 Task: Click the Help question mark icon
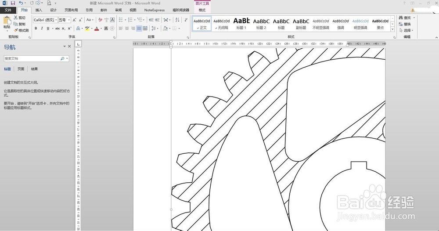tap(404, 3)
